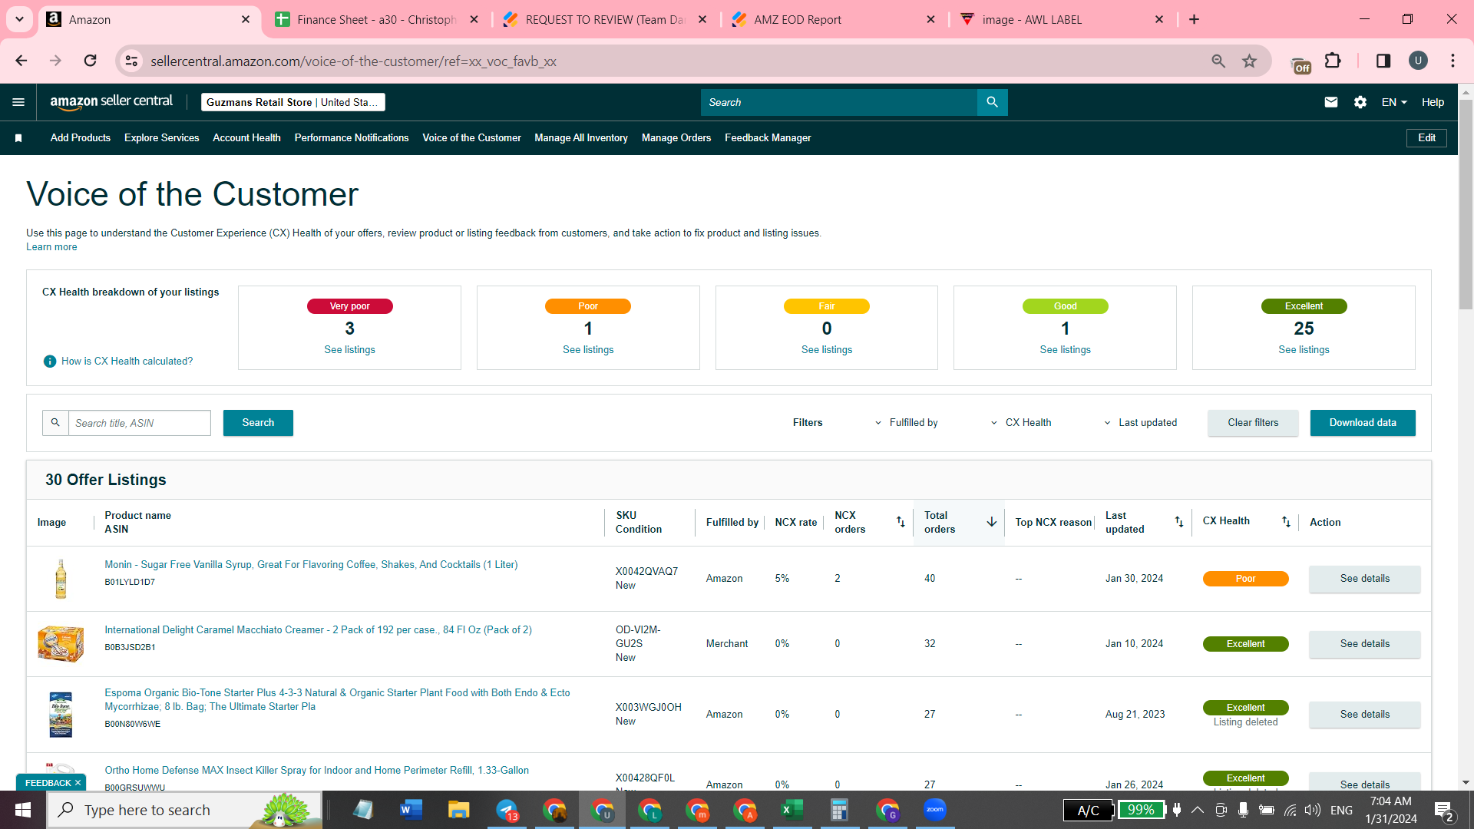The image size is (1474, 829).
Task: Open the Manage All Inventory menu item
Action: click(581, 138)
